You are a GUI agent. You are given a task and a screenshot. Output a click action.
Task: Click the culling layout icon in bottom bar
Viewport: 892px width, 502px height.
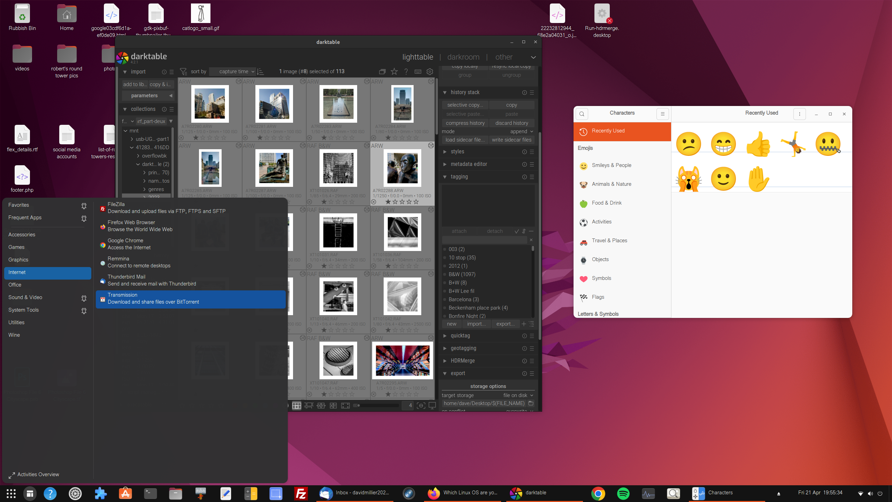click(321, 405)
